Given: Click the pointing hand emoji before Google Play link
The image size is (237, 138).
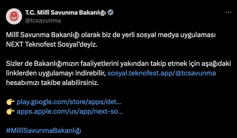Looking at the screenshot, I should click(10, 102).
